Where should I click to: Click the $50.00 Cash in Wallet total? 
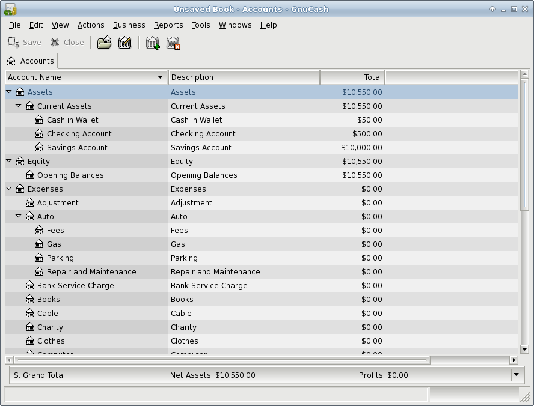click(x=369, y=120)
